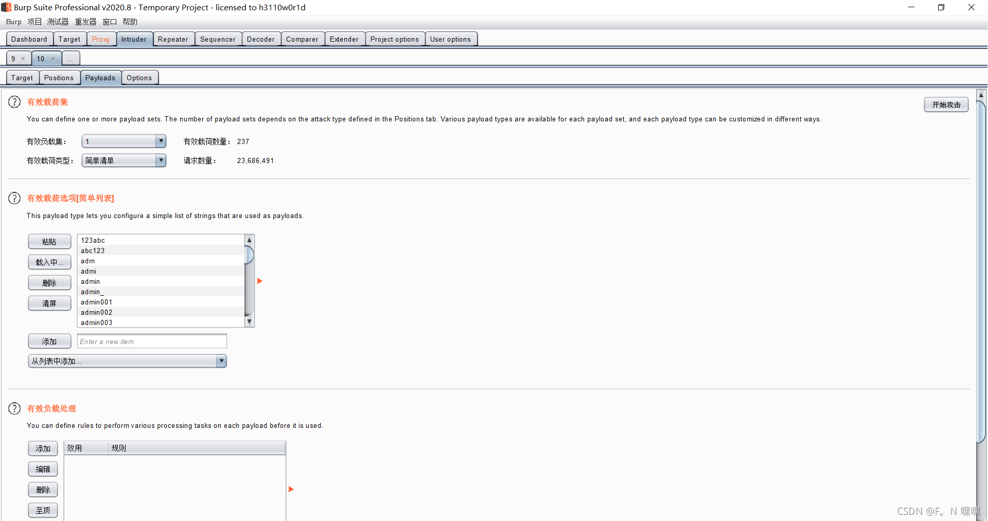This screenshot has height=521, width=988.
Task: Expand the 有效负载集 number dropdown
Action: coord(161,141)
